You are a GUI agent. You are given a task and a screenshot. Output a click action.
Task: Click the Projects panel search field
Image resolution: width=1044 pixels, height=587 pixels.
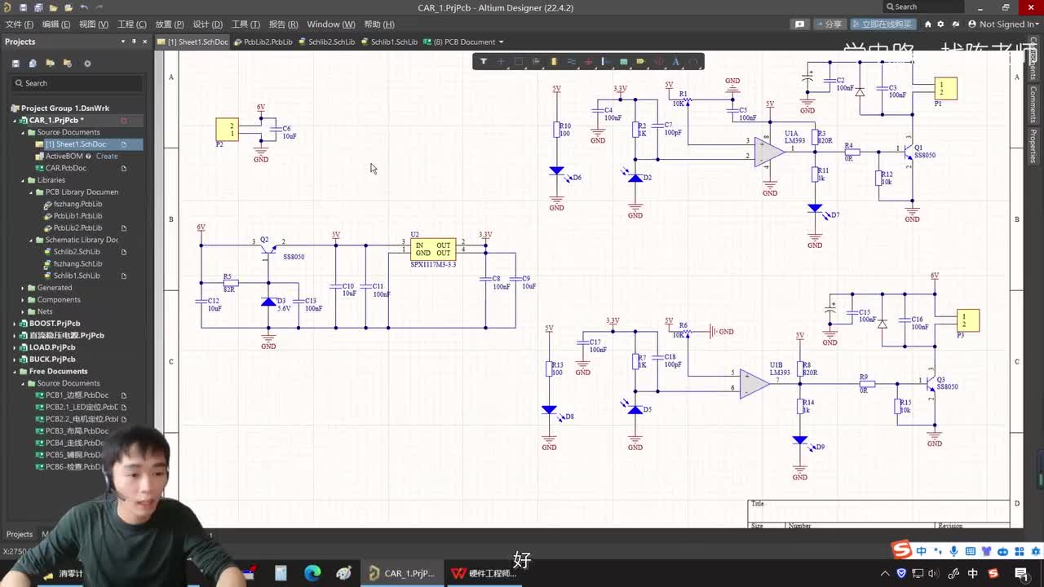(x=77, y=83)
